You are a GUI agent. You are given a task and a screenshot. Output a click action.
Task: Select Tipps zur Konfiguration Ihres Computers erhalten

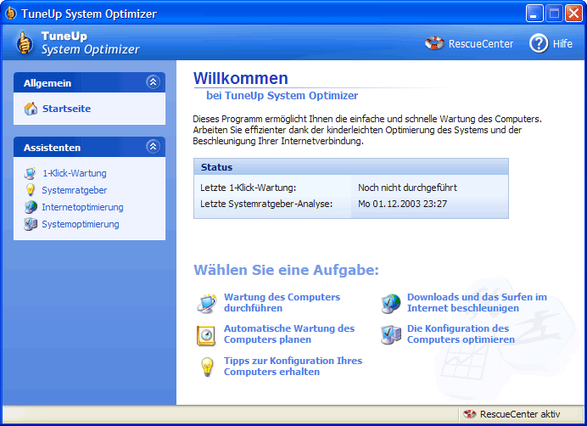(293, 366)
